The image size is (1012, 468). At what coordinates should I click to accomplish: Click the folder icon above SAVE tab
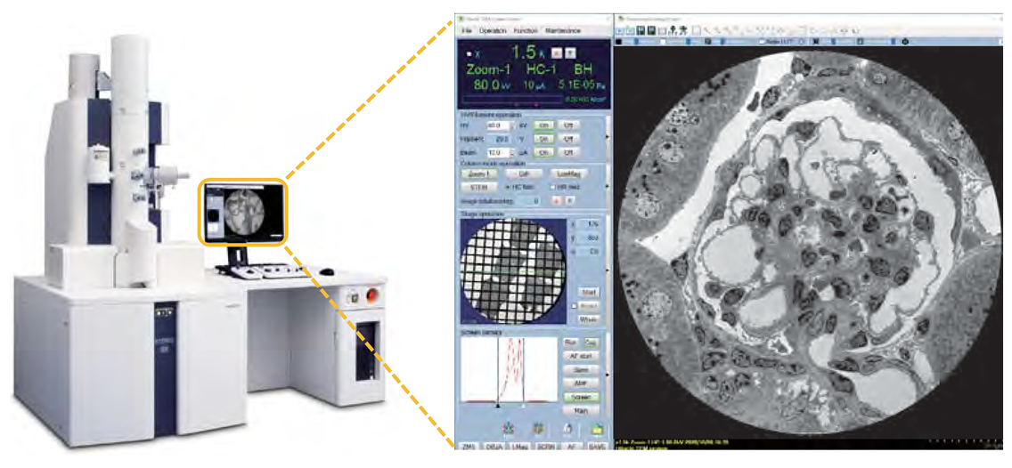pos(597,428)
